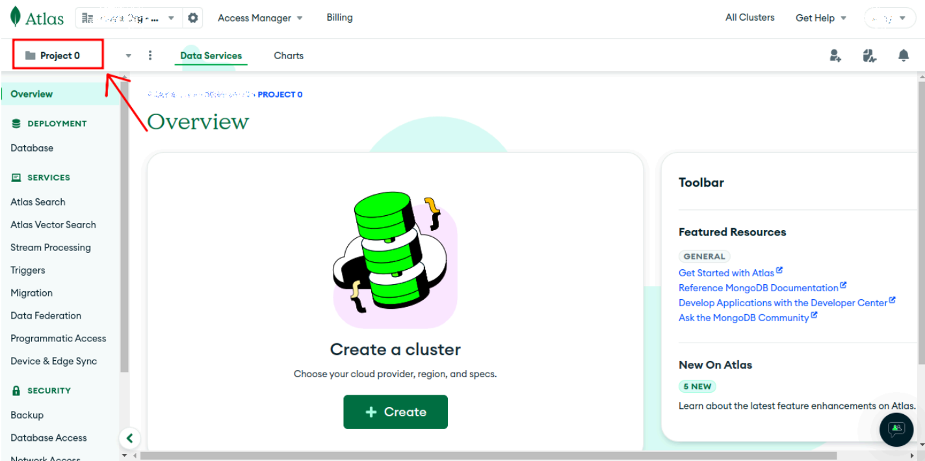Click the MongoDB Atlas leaf logo
925x461 pixels.
[x=14, y=16]
